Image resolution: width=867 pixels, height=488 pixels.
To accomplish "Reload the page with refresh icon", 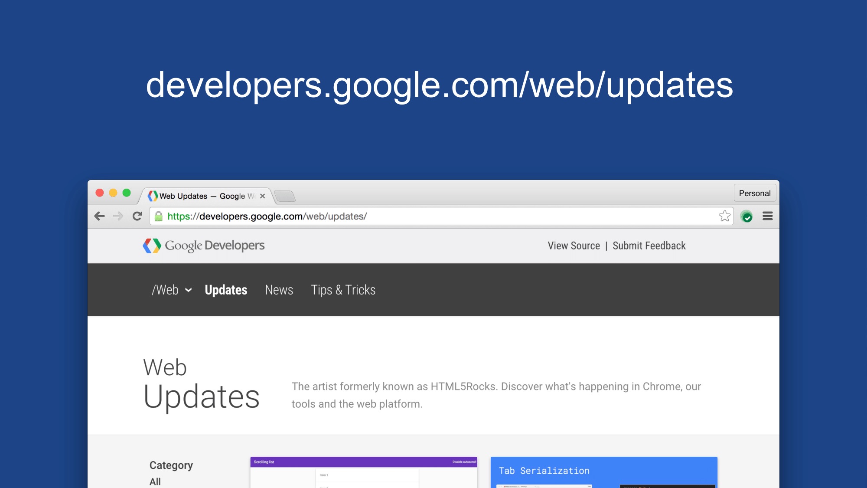I will pyautogui.click(x=137, y=216).
